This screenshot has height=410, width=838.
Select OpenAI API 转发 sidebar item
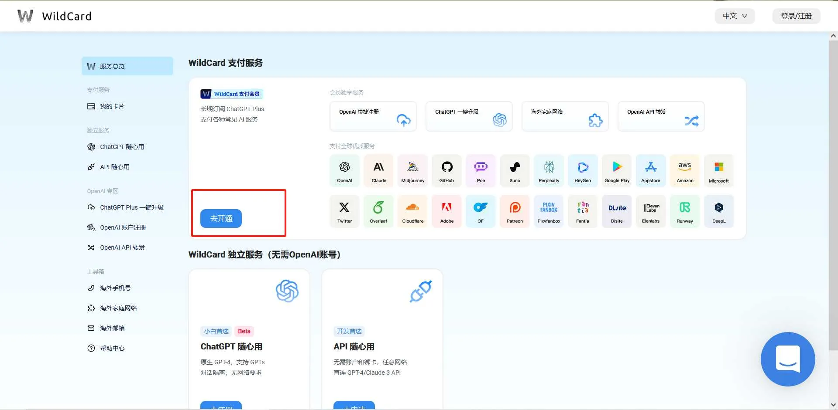point(127,247)
